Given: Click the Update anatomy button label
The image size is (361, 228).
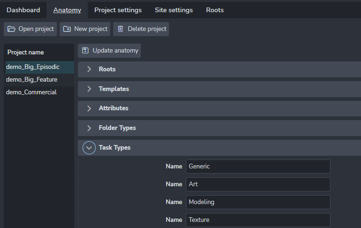Looking at the screenshot, I should point(115,51).
